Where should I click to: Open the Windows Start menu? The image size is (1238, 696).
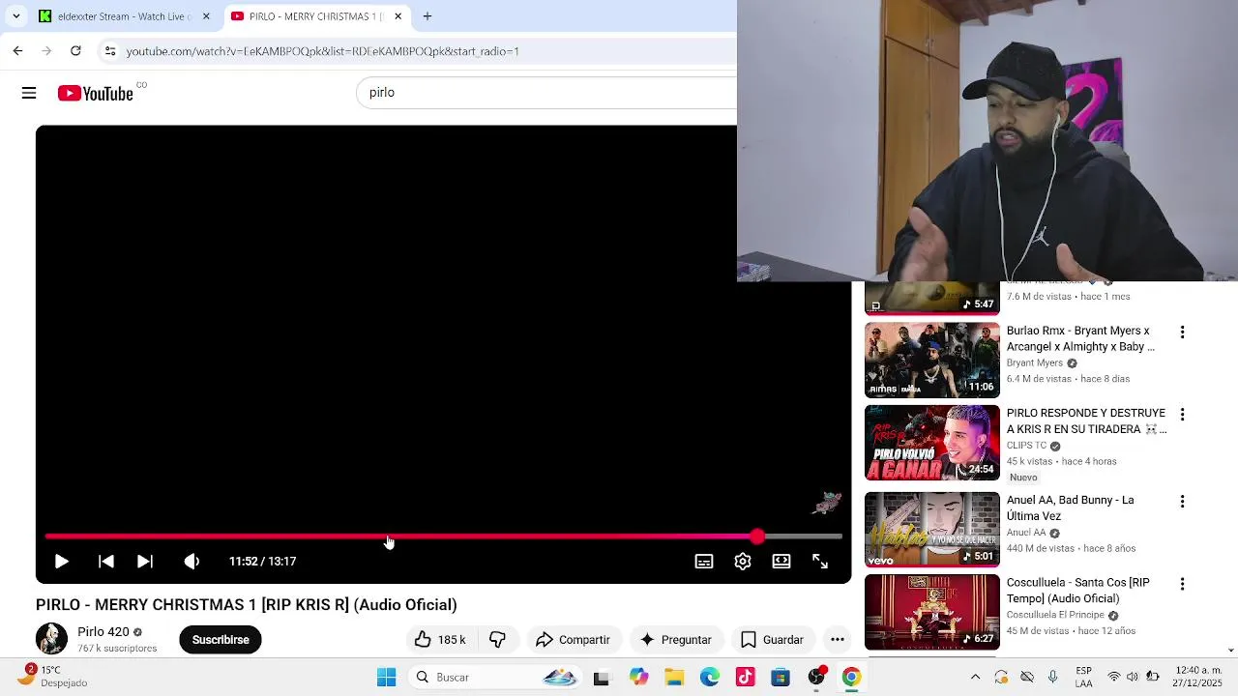pos(386,677)
